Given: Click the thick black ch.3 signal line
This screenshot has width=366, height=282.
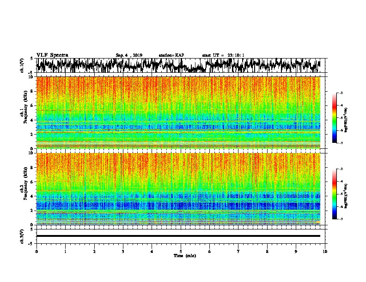Looking at the screenshot, I should (178, 236).
